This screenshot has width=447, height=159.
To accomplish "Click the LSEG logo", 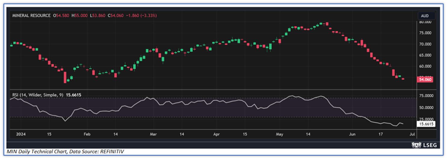I will [424, 145].
